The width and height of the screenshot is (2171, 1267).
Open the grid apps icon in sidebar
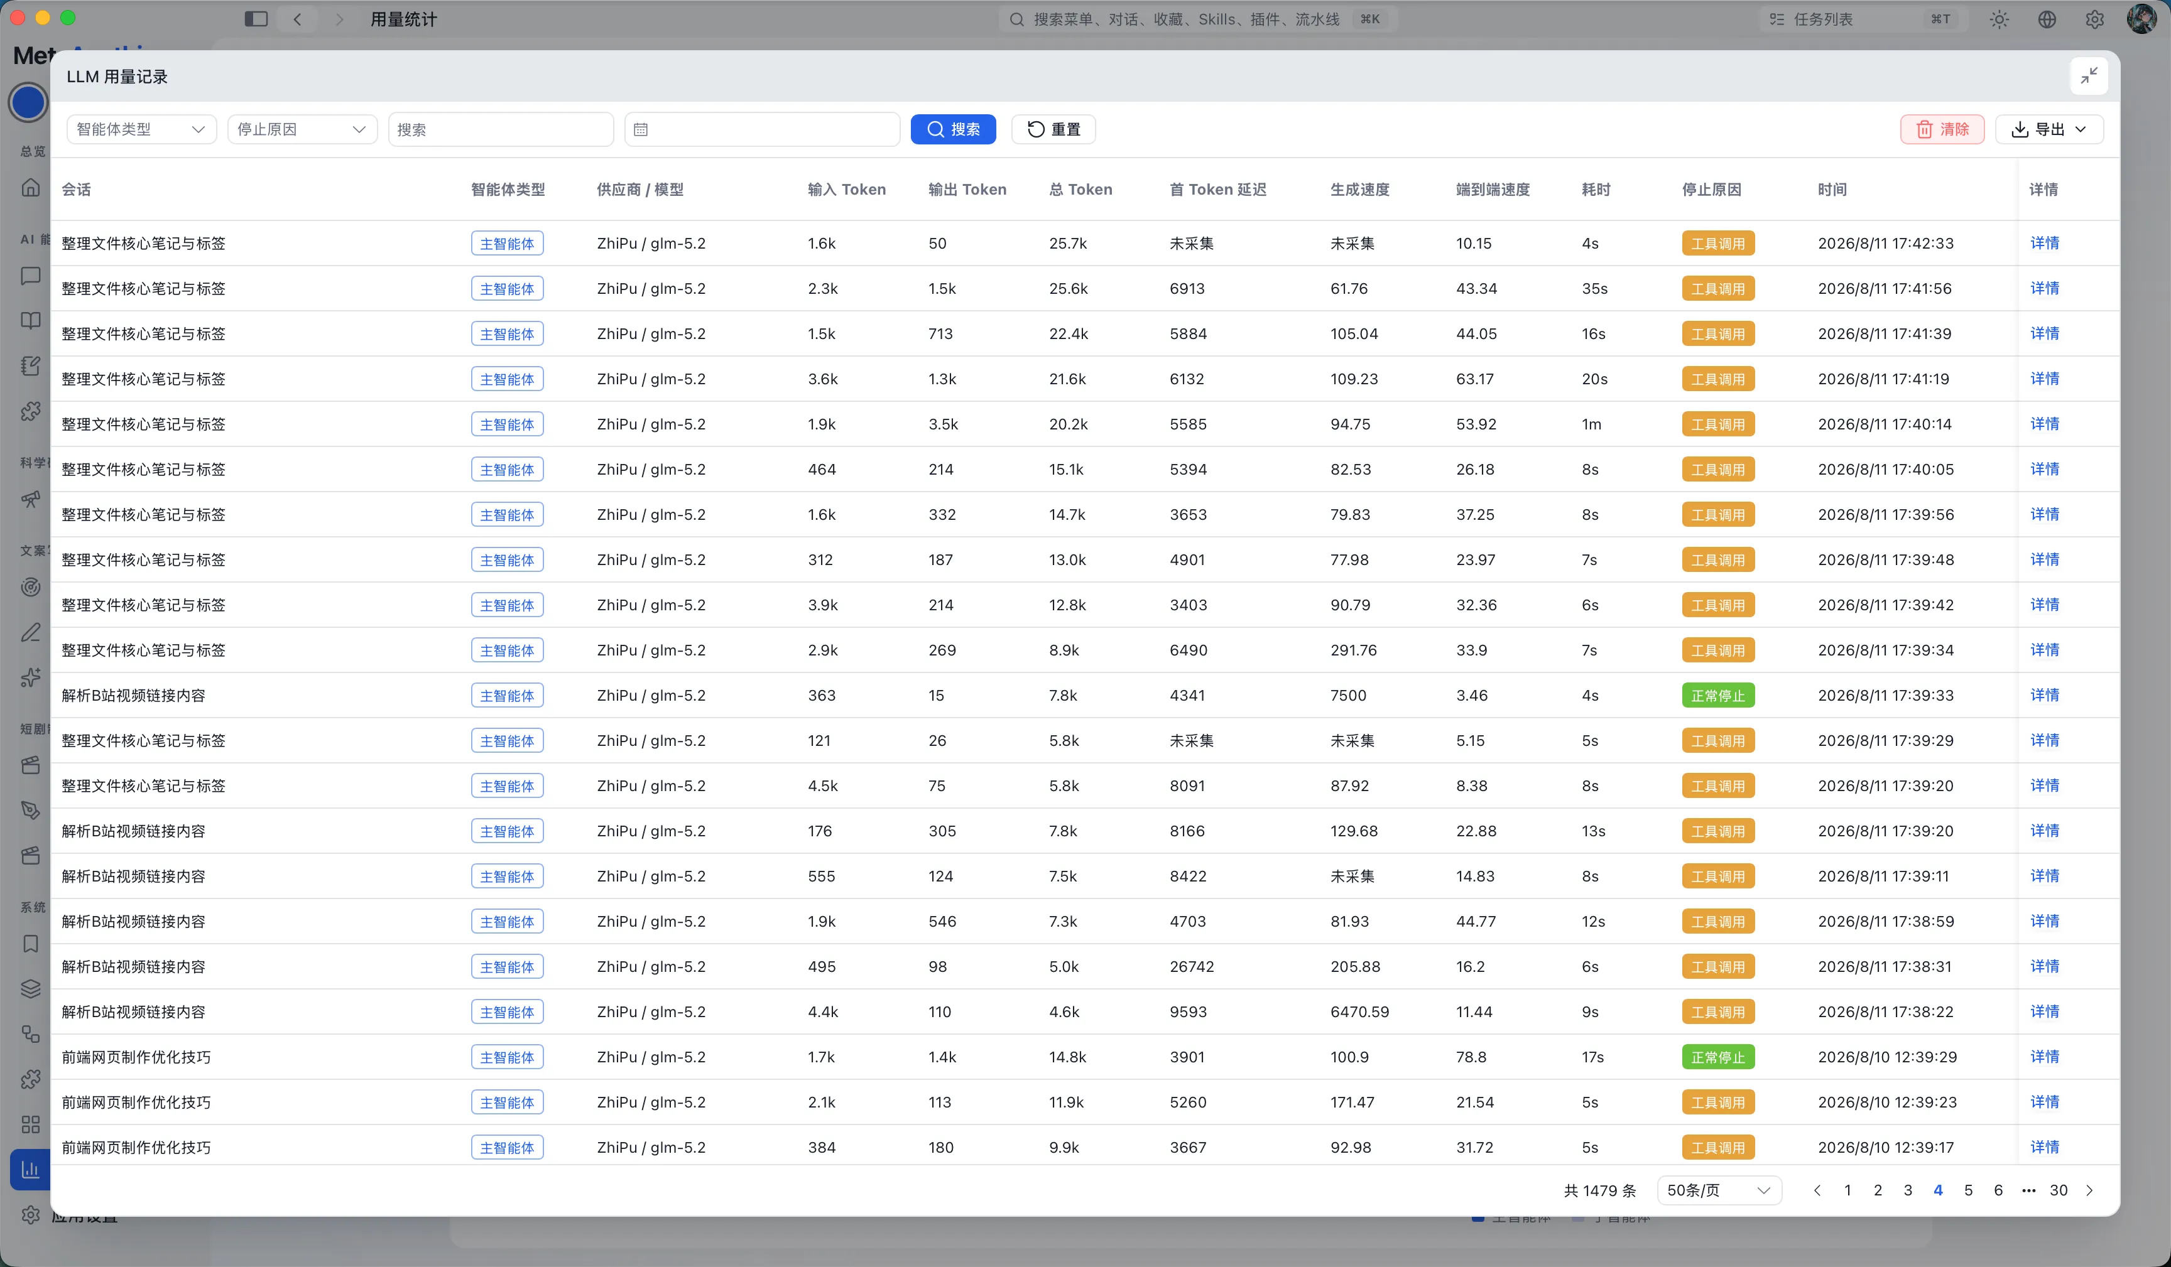pyautogui.click(x=31, y=1124)
